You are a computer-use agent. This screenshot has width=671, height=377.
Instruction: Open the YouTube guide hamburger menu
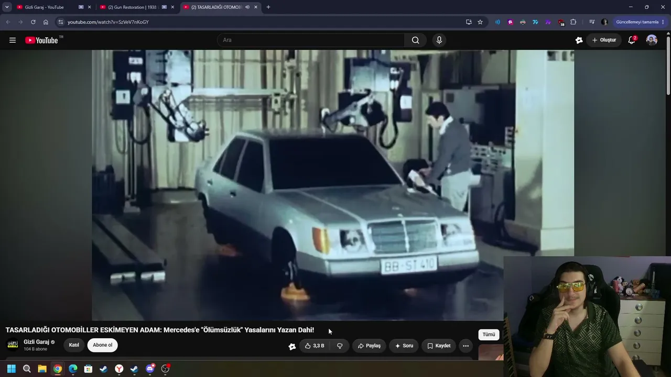13,40
